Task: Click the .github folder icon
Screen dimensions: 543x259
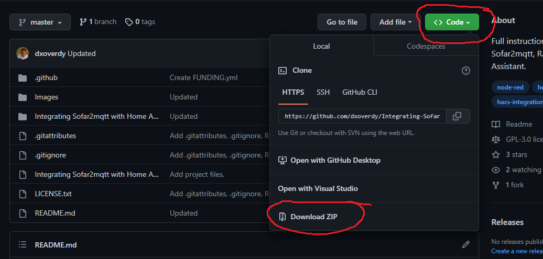Action: coord(23,78)
